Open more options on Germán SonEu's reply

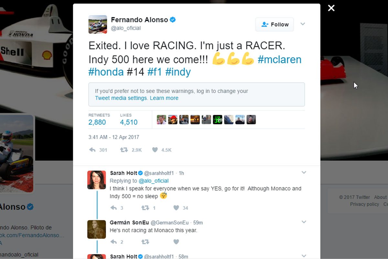304,222
